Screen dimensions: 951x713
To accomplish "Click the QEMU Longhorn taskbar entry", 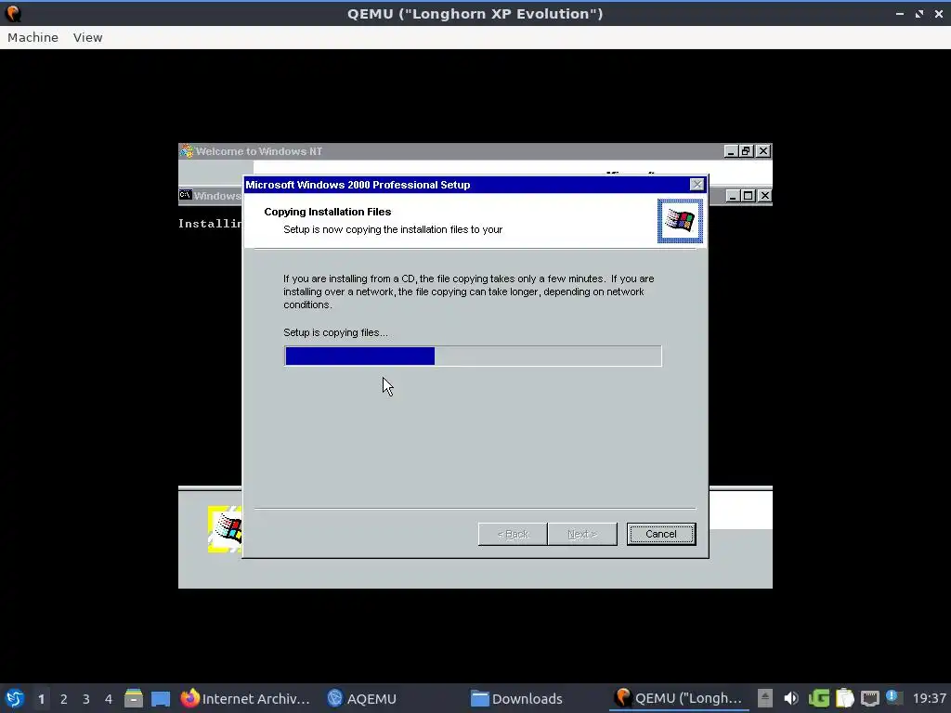I will [678, 698].
